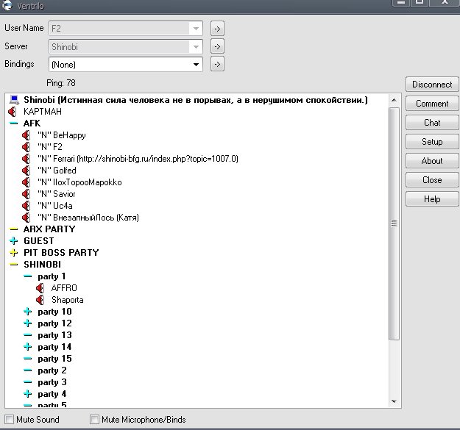Viewport: 460px width, 430px height.
Task: Select user "N" Savior
Action: (57, 194)
